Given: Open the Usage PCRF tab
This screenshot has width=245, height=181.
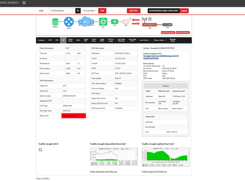Looking at the screenshot, I should coord(102,40).
